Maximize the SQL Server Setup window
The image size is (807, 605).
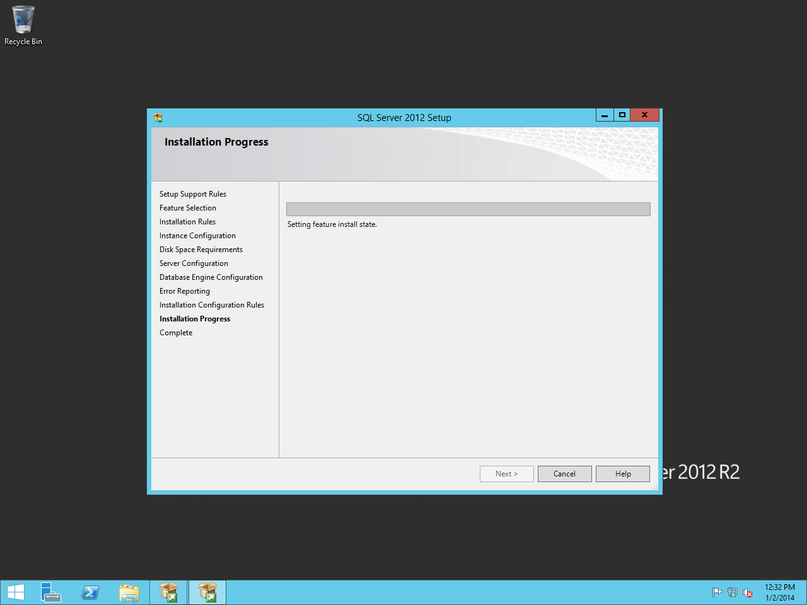pos(622,115)
